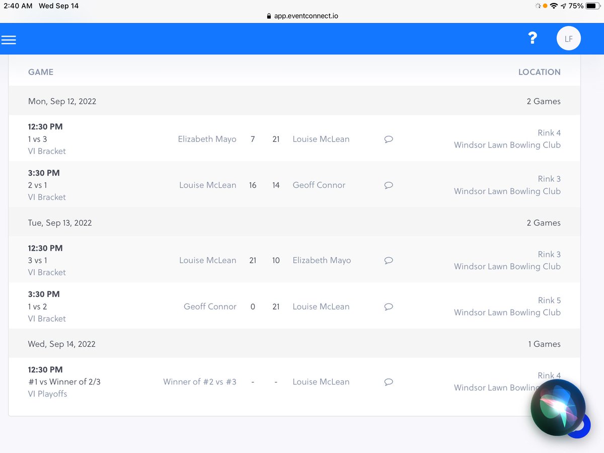Click '2 Games' count on Sep 12

coord(544,101)
